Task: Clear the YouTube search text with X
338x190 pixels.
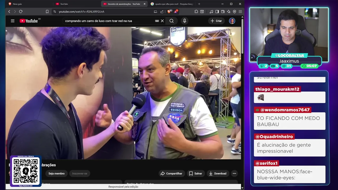Action: [162, 21]
